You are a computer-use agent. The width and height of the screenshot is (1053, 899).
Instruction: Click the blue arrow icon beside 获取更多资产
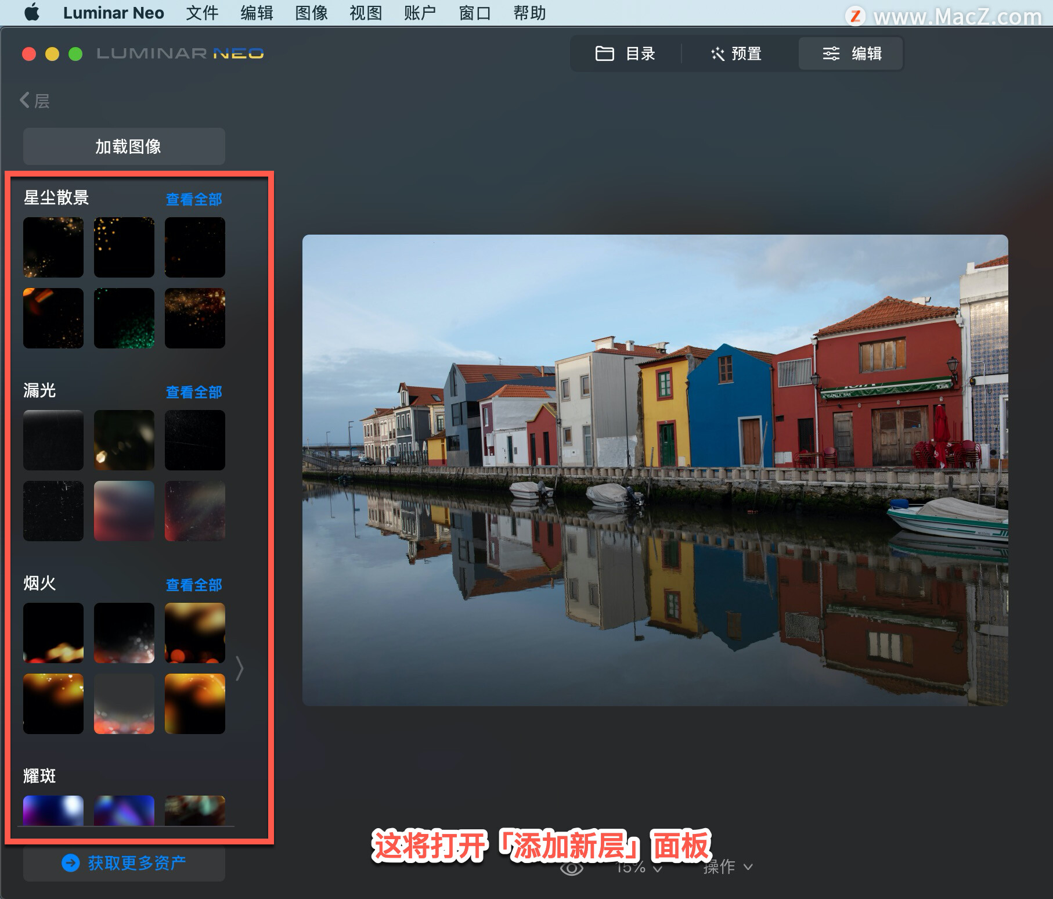point(71,863)
